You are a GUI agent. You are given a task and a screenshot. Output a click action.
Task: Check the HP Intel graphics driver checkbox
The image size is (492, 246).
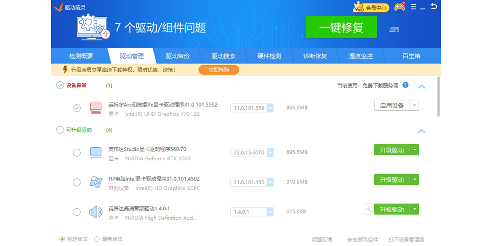[x=77, y=182]
